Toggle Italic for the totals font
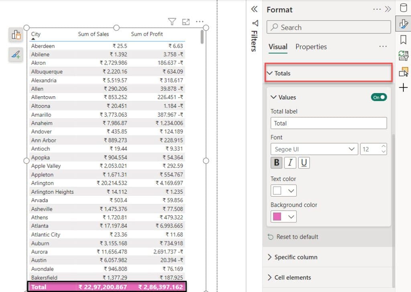This screenshot has height=292, width=411. point(290,162)
